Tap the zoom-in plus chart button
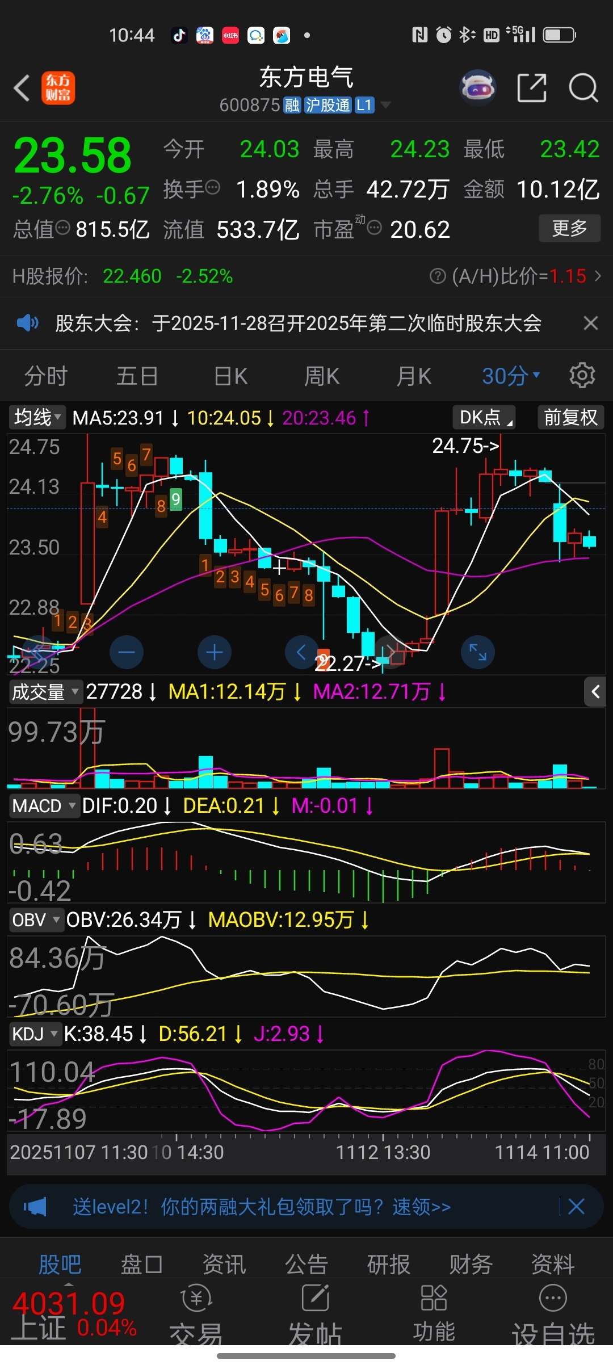This screenshot has height=1369, width=613. pos(215,652)
